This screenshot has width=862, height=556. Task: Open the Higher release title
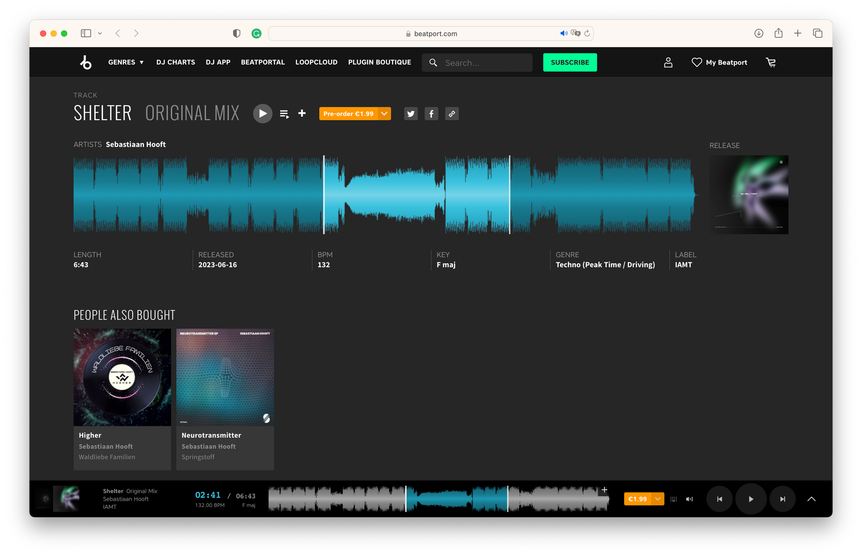pos(90,435)
